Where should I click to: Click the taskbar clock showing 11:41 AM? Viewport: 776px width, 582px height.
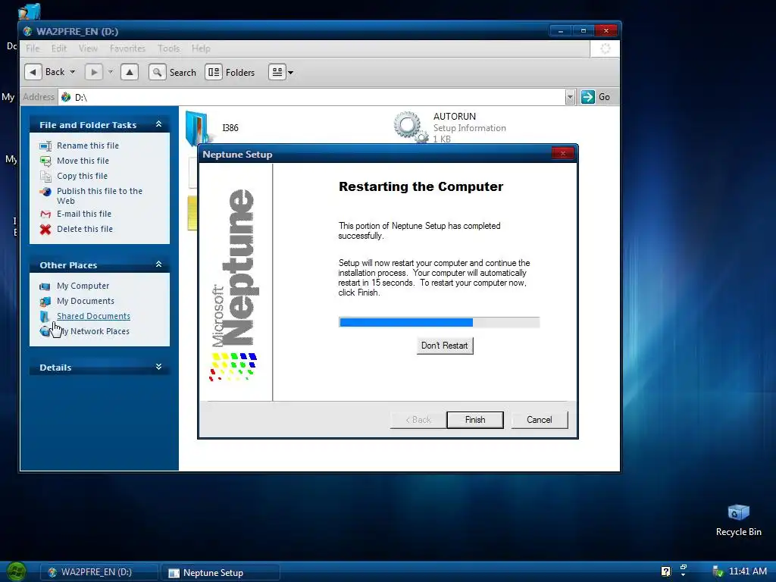pyautogui.click(x=748, y=571)
